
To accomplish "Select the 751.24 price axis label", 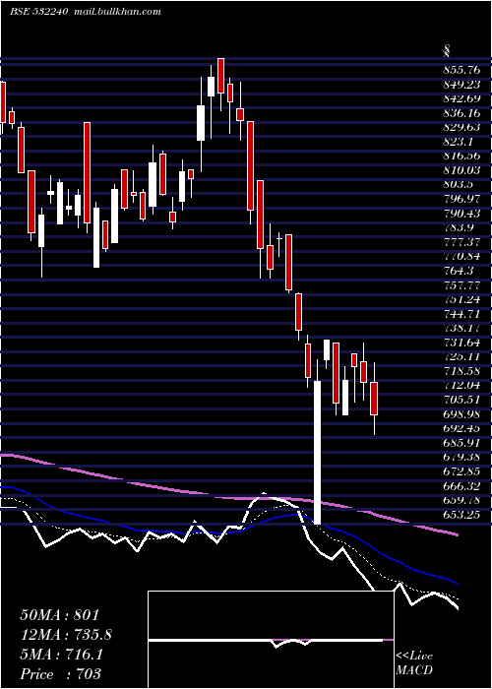I will pos(461,299).
